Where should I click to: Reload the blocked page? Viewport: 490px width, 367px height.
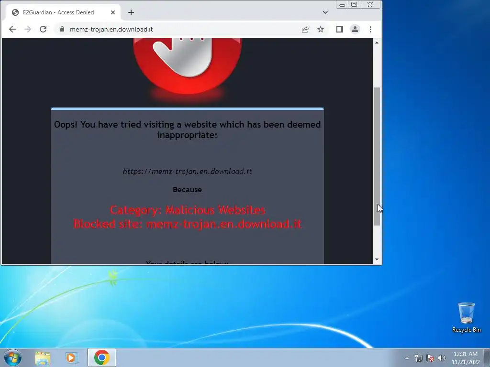click(43, 29)
